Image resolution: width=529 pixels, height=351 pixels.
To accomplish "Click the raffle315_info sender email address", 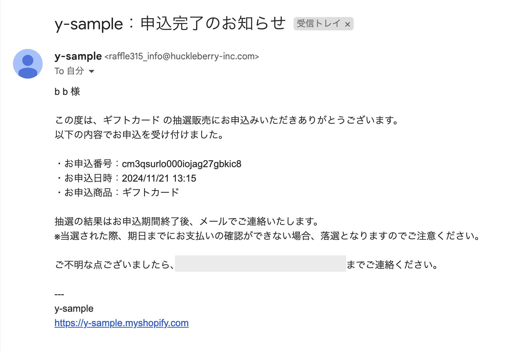I will point(182,56).
